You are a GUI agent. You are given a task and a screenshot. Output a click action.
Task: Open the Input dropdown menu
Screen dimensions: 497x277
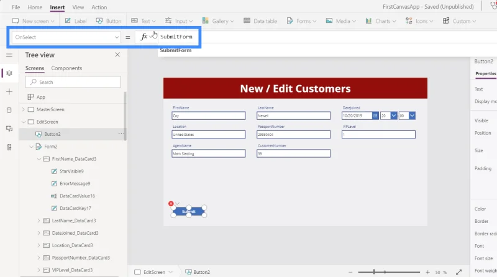[179, 21]
